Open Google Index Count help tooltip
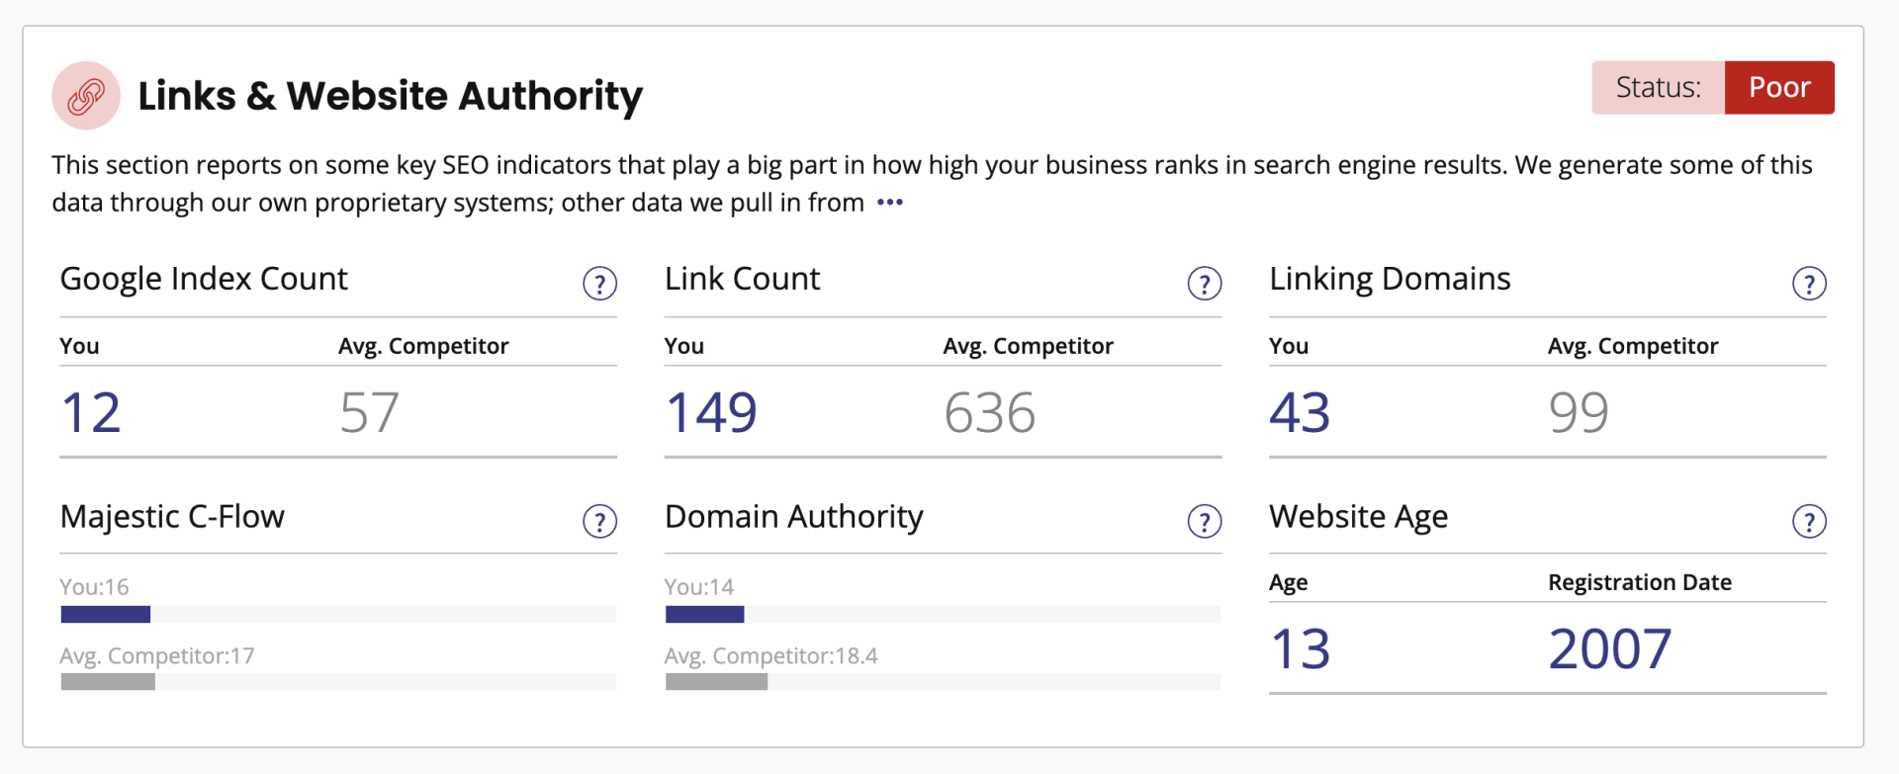This screenshot has width=1899, height=774. [599, 284]
